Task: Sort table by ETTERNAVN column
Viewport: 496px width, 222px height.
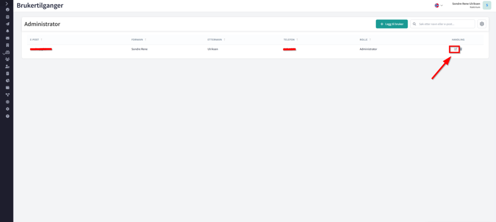Action: click(214, 40)
